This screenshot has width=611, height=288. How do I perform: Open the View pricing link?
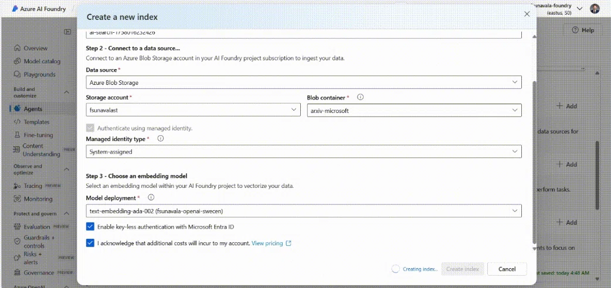coord(267,244)
